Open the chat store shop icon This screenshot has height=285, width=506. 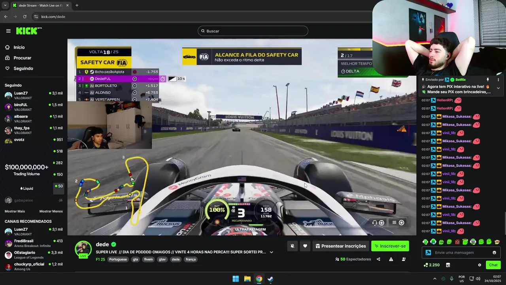(448, 265)
